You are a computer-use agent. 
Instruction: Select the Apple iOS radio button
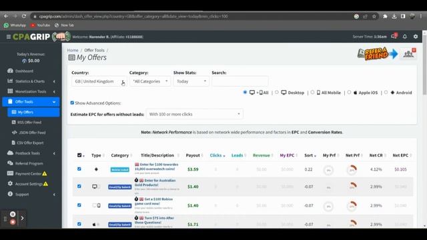coord(349,92)
